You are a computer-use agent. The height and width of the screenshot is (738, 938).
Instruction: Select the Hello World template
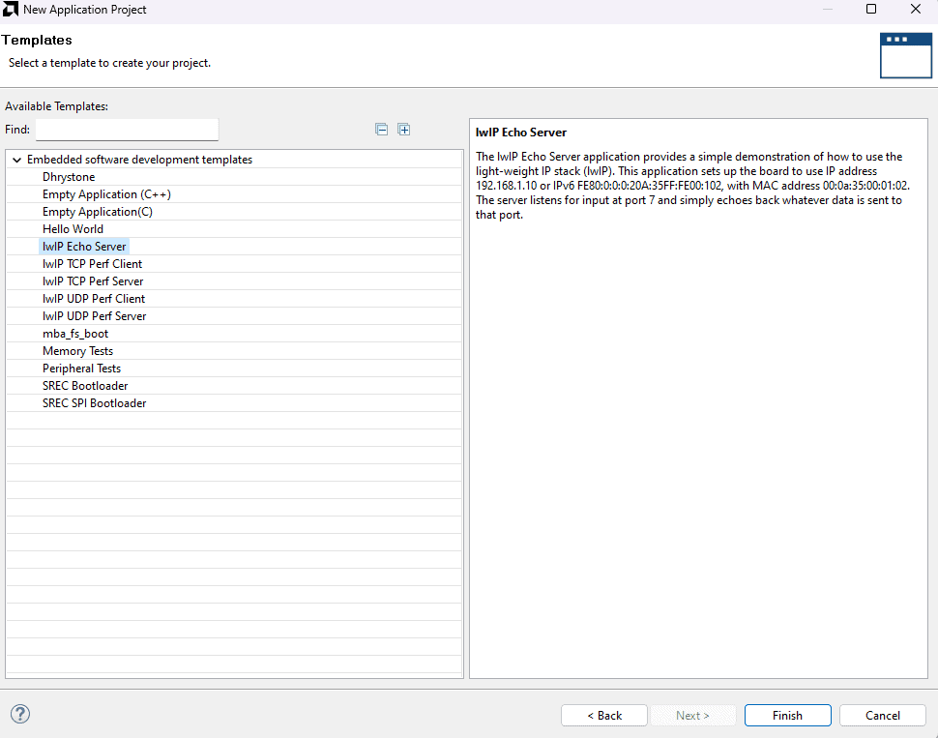coord(73,229)
